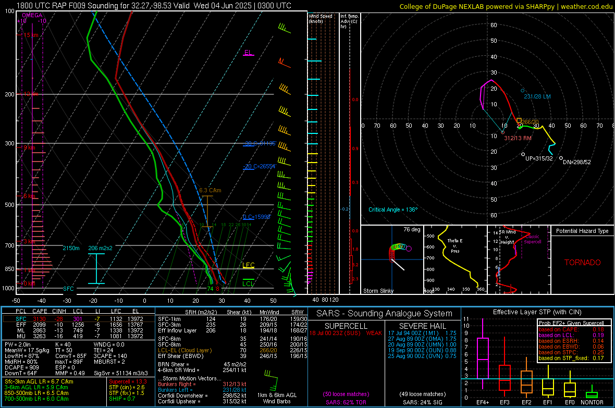The height and width of the screenshot is (408, 615).
Task: Click the 'SFC-1km' shear row label
Action: click(169, 319)
